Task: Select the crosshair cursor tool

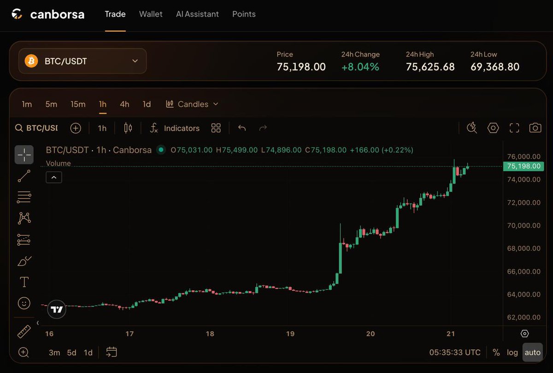Action: click(x=24, y=154)
